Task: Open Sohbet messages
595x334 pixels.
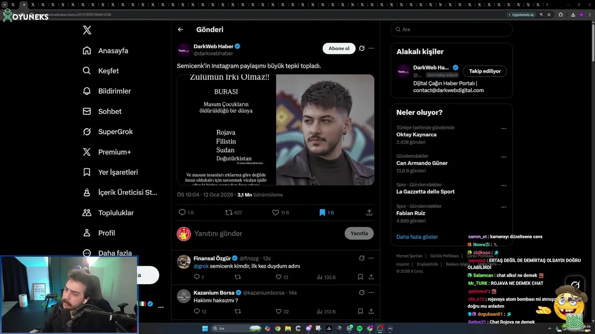Action: point(102,111)
